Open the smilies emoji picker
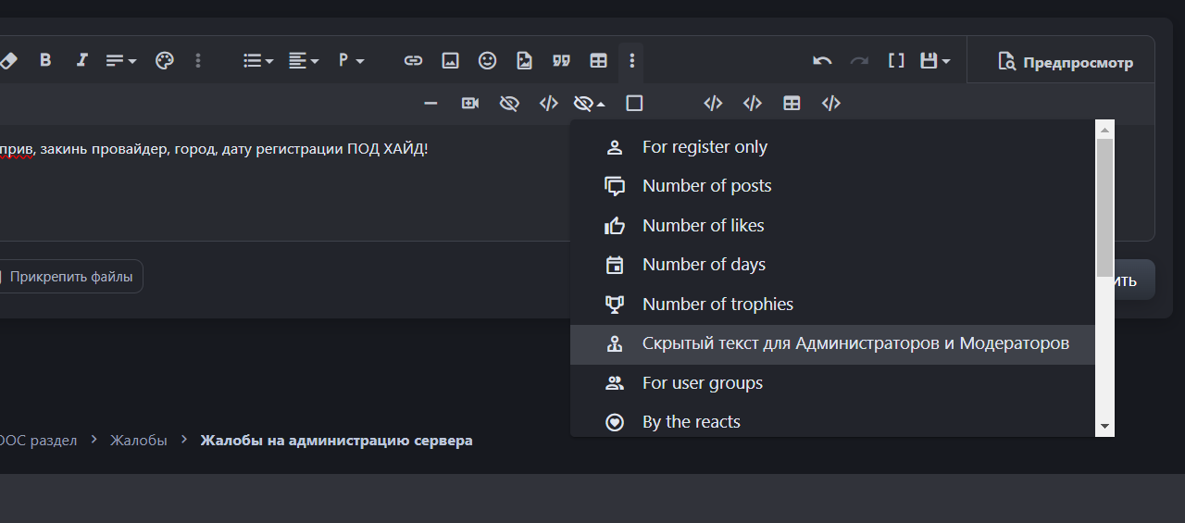The image size is (1185, 523). pyautogui.click(x=487, y=61)
